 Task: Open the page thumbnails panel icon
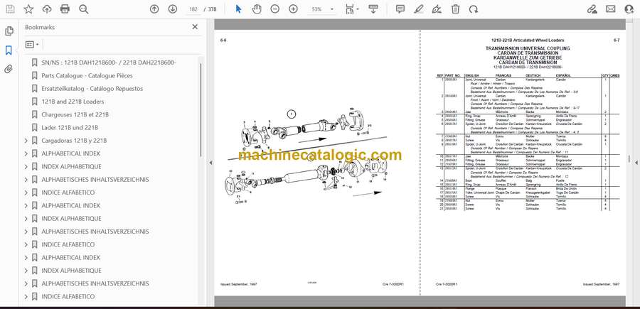(x=9, y=31)
